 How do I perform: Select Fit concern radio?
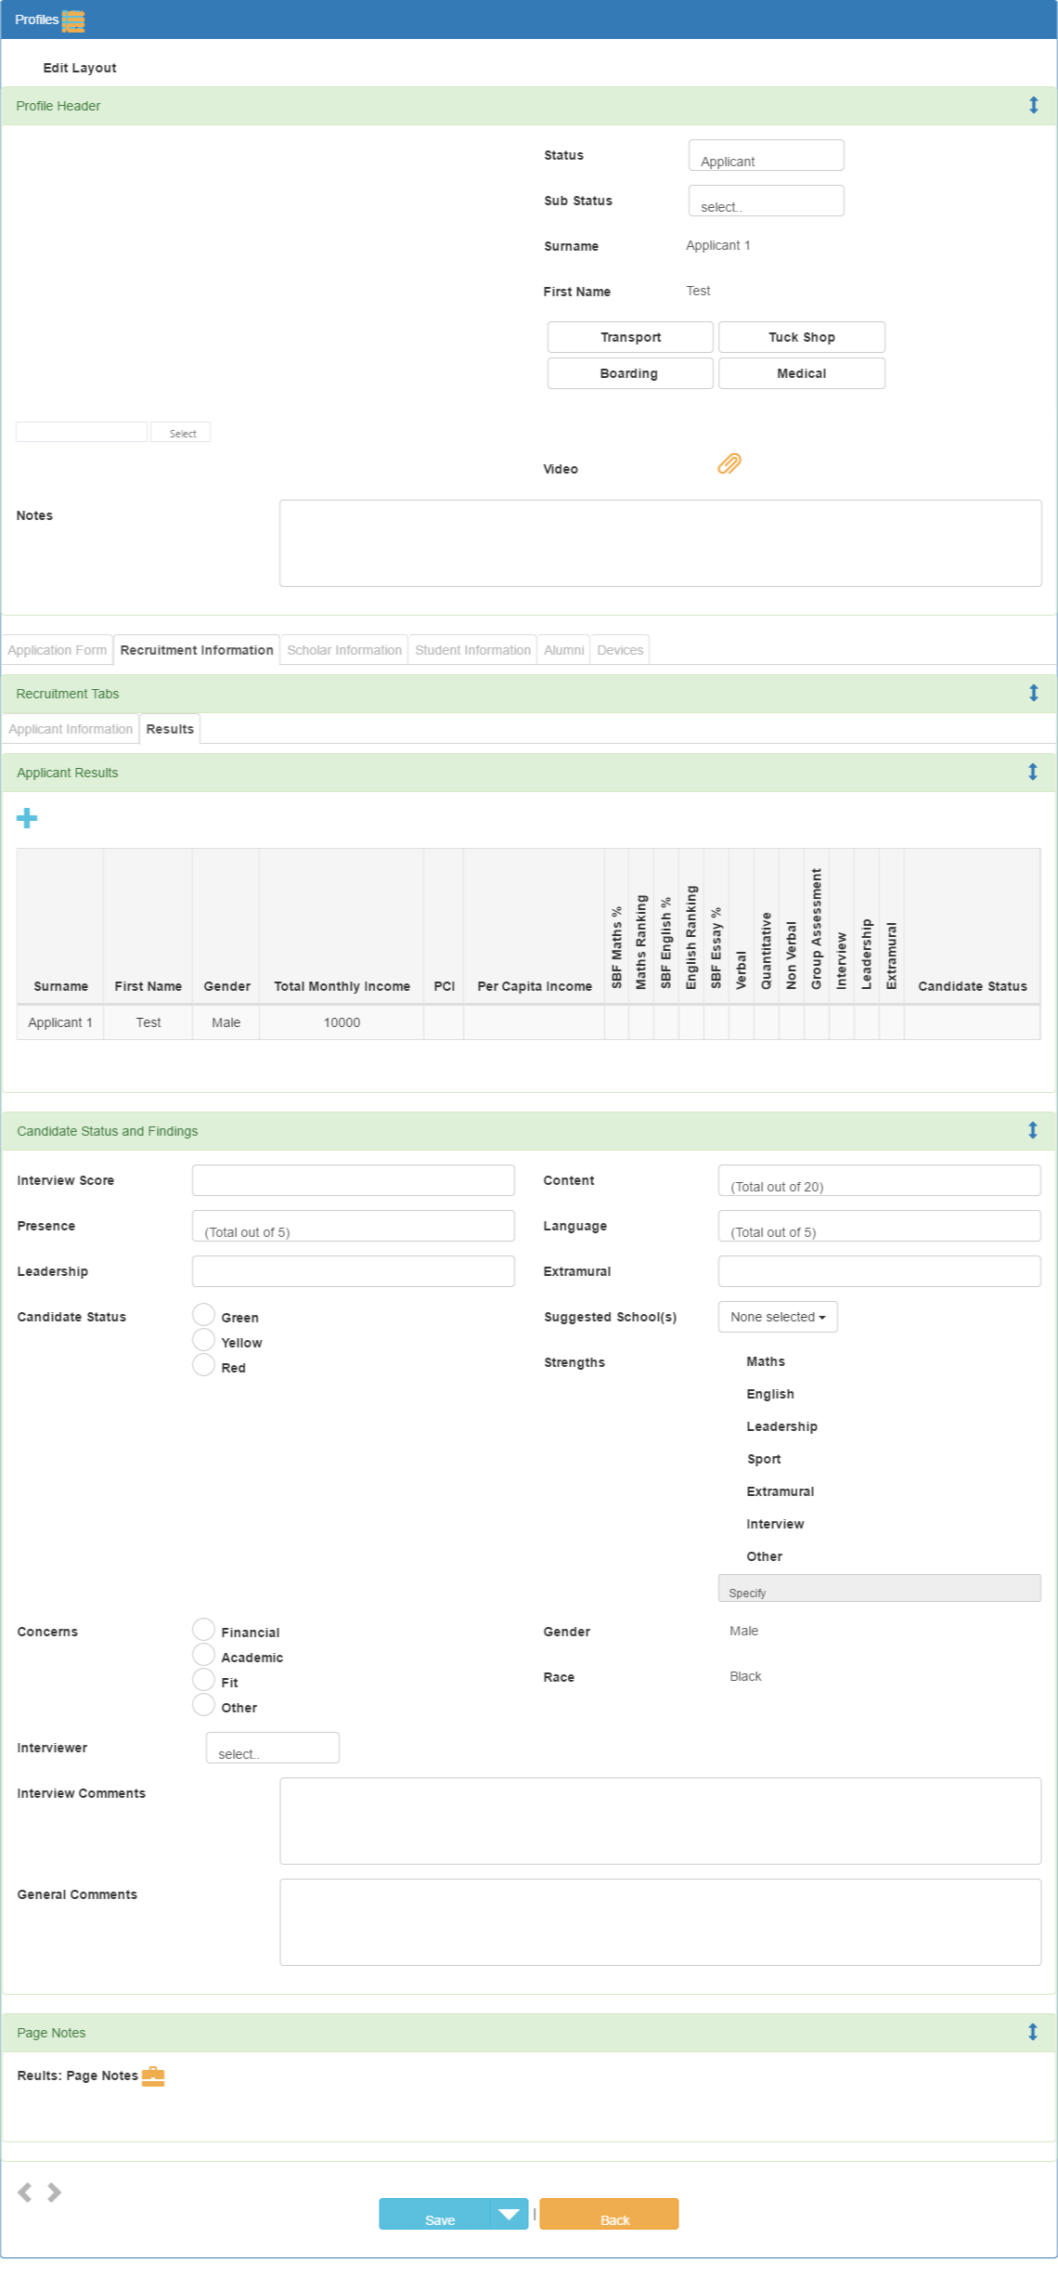204,1680
